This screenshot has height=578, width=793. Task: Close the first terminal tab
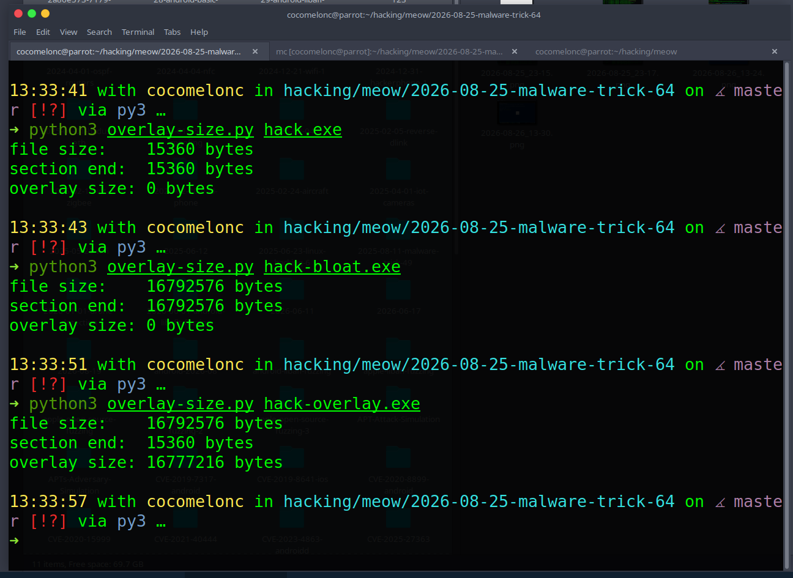pyautogui.click(x=255, y=51)
